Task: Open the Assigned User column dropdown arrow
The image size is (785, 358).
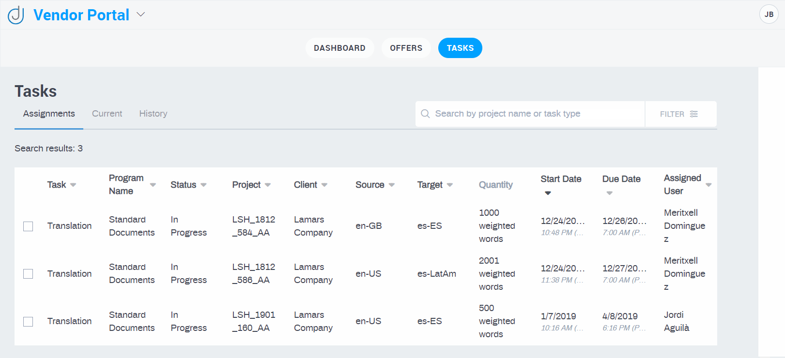Action: tap(708, 185)
